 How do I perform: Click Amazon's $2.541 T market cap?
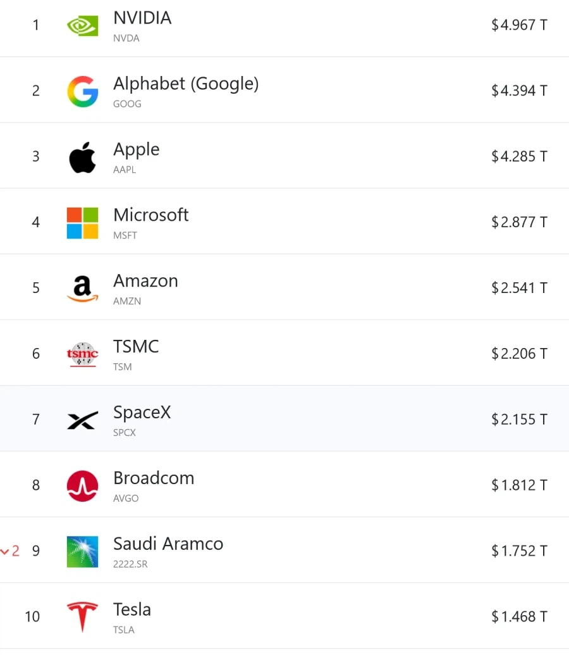519,288
